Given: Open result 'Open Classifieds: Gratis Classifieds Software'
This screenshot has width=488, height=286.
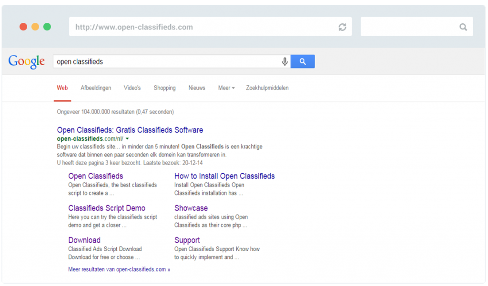Looking at the screenshot, I should coord(130,130).
